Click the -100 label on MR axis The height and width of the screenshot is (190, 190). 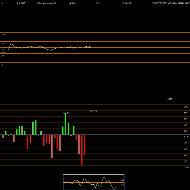(x=186, y=168)
